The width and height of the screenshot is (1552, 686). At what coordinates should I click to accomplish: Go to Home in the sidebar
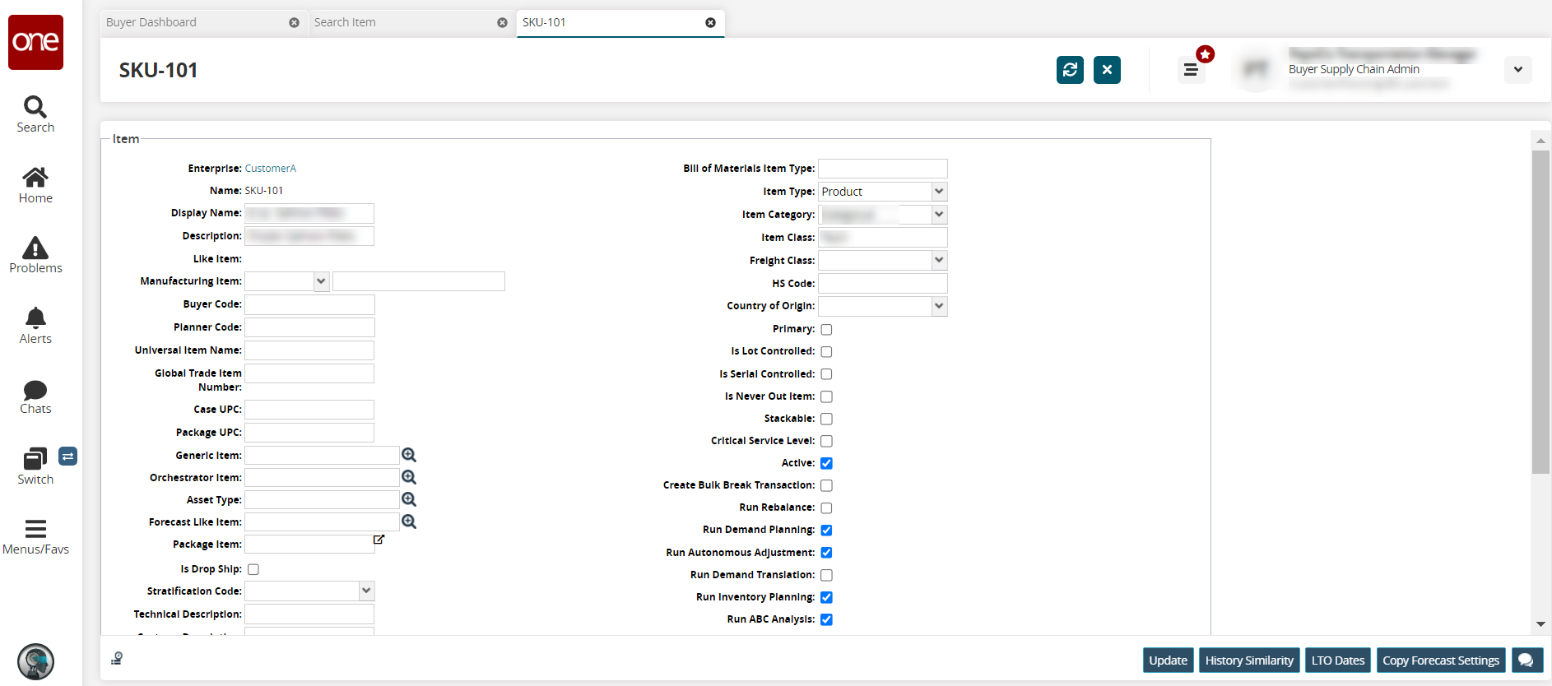click(x=35, y=185)
